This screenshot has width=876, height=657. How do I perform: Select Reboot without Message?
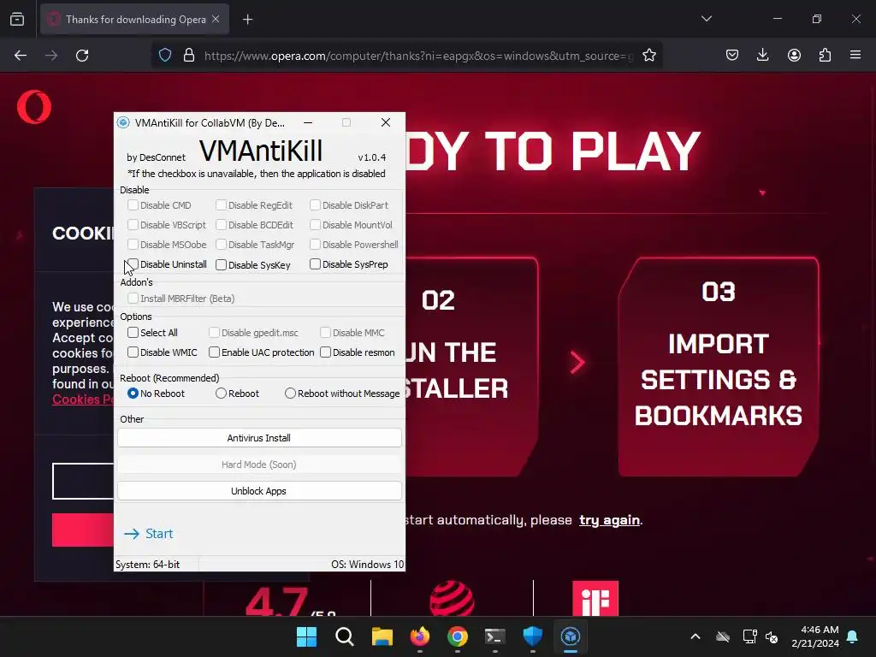coord(290,394)
